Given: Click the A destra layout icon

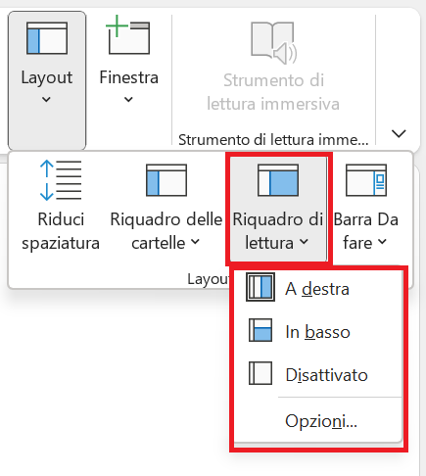Looking at the screenshot, I should pyautogui.click(x=260, y=287).
